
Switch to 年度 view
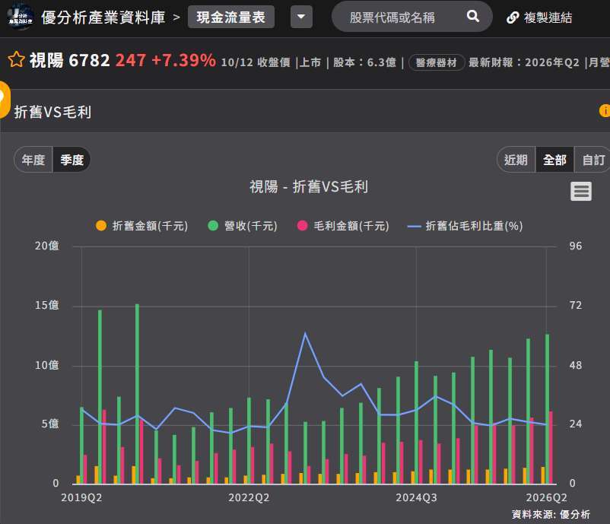[x=33, y=160]
